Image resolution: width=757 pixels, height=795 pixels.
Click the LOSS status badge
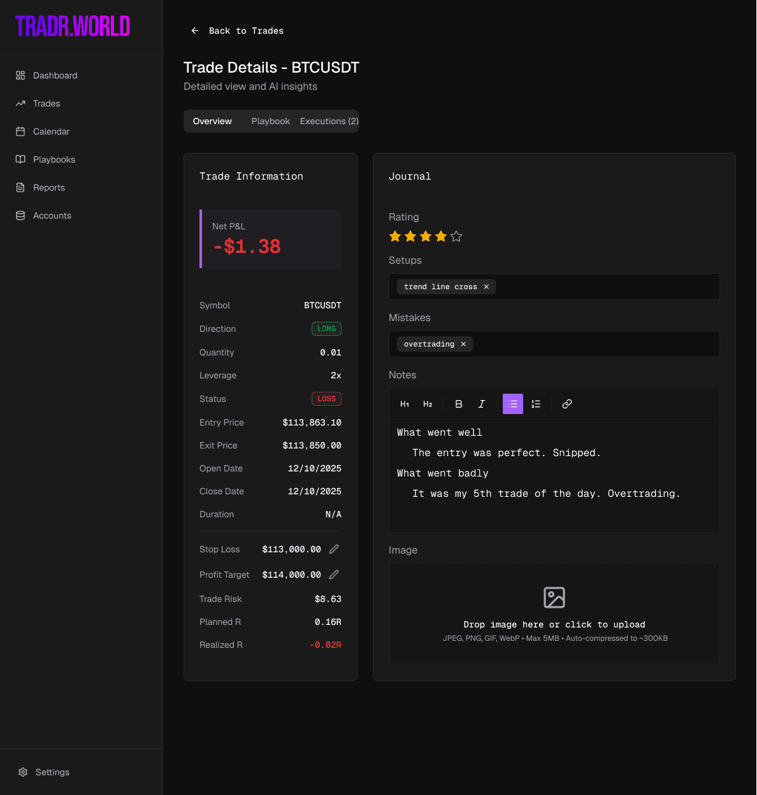pos(326,399)
